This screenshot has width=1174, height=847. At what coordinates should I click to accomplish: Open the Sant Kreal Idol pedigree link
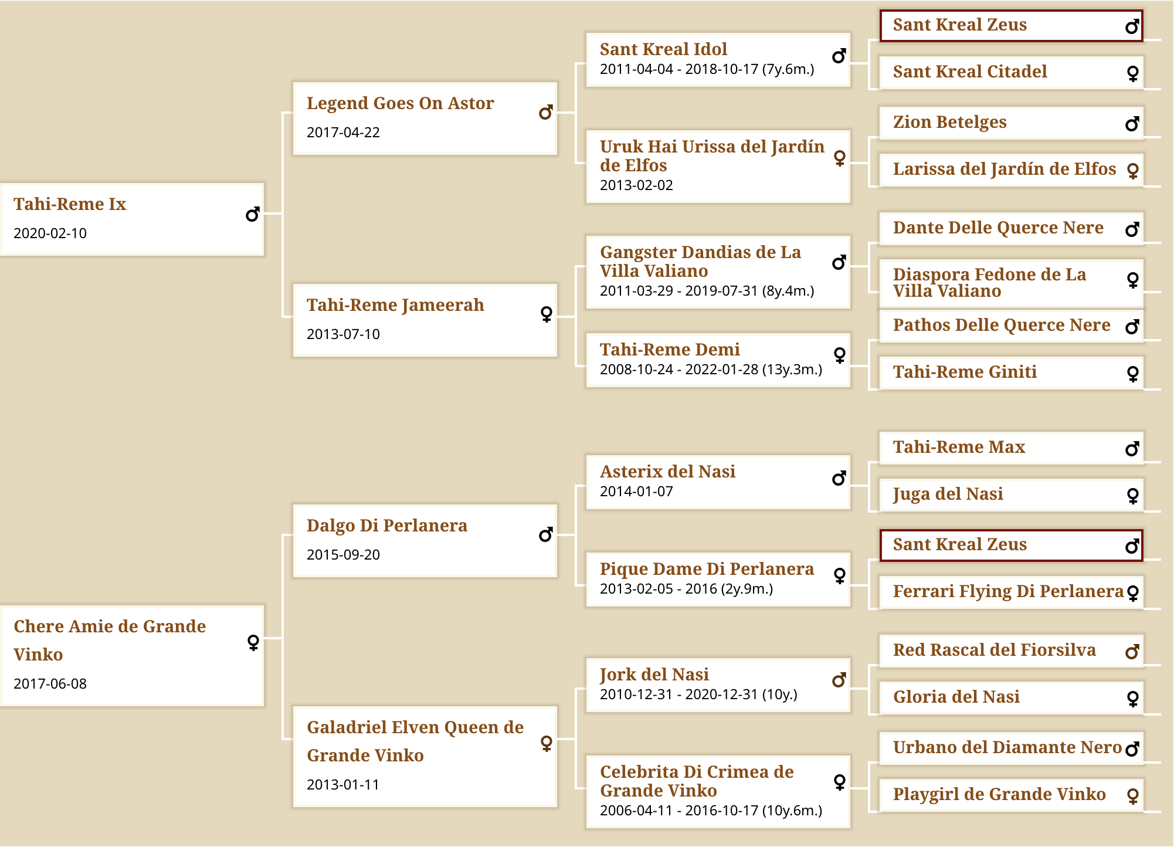tap(663, 49)
